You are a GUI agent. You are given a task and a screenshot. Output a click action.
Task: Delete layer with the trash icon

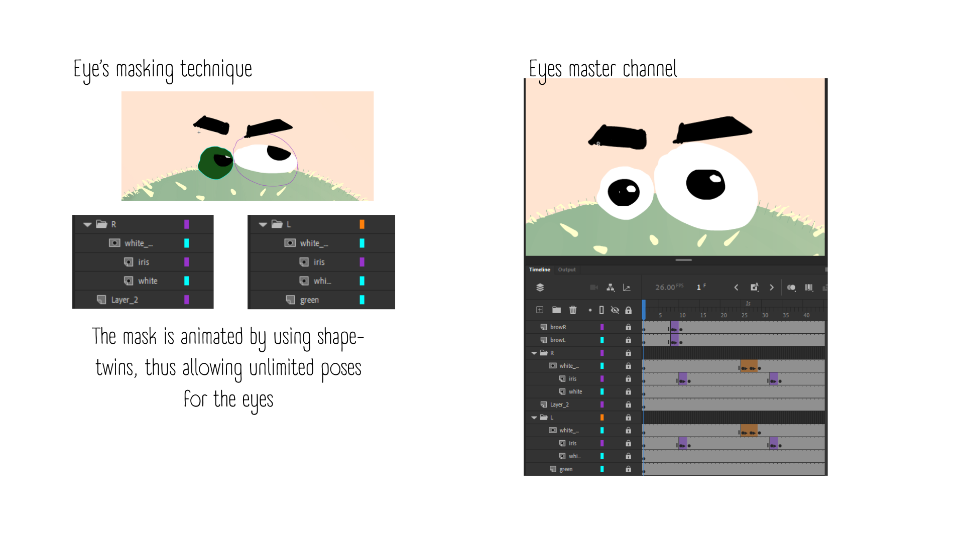(x=573, y=310)
